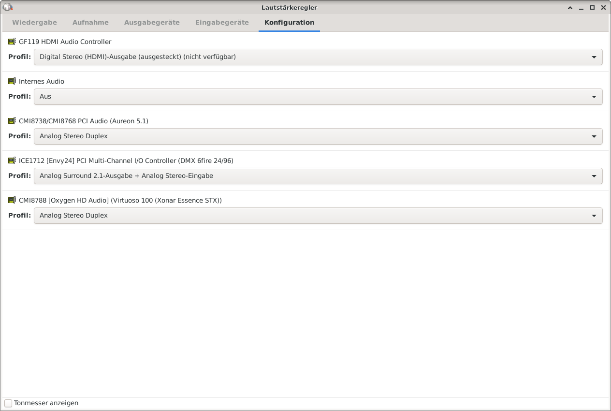611x411 pixels.
Task: Click the GF119 HDMI Audio Controller card icon
Action: coord(12,42)
